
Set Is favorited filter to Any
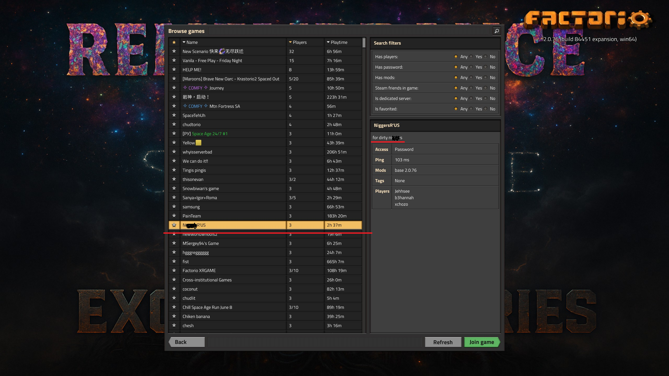[456, 109]
